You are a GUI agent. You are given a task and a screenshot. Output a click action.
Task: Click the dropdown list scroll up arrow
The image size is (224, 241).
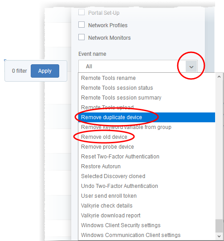219,77
